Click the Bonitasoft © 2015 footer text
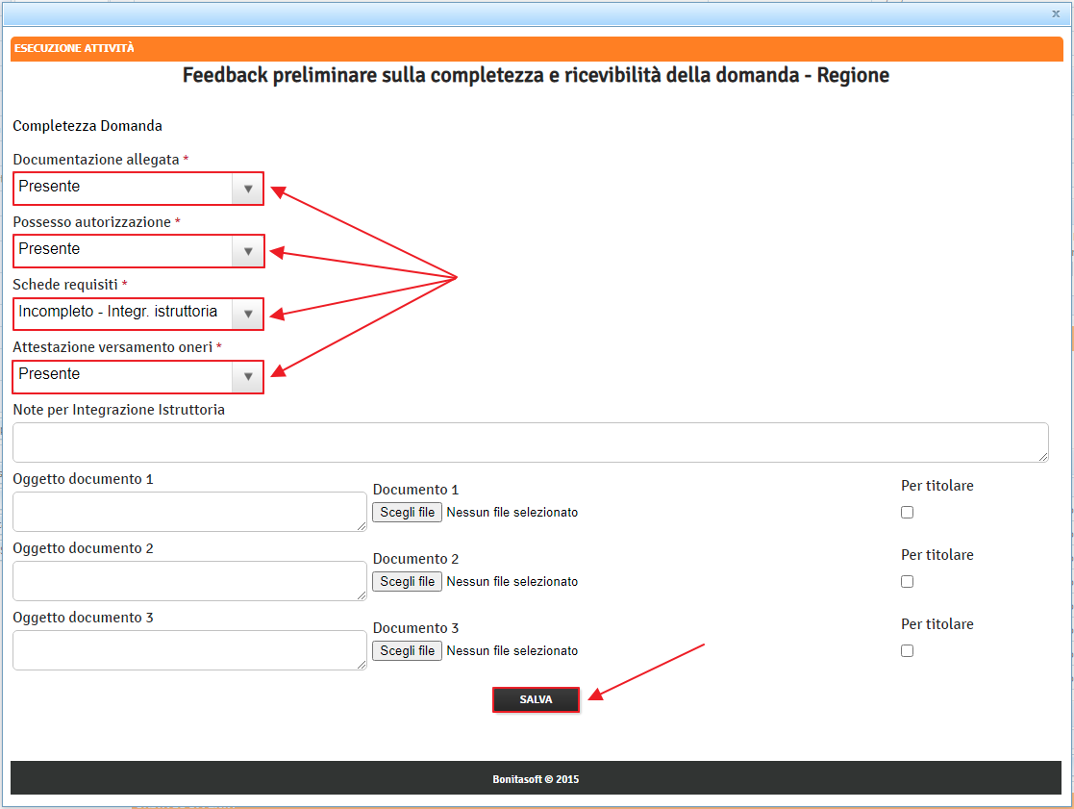The height and width of the screenshot is (809, 1074). [x=536, y=779]
